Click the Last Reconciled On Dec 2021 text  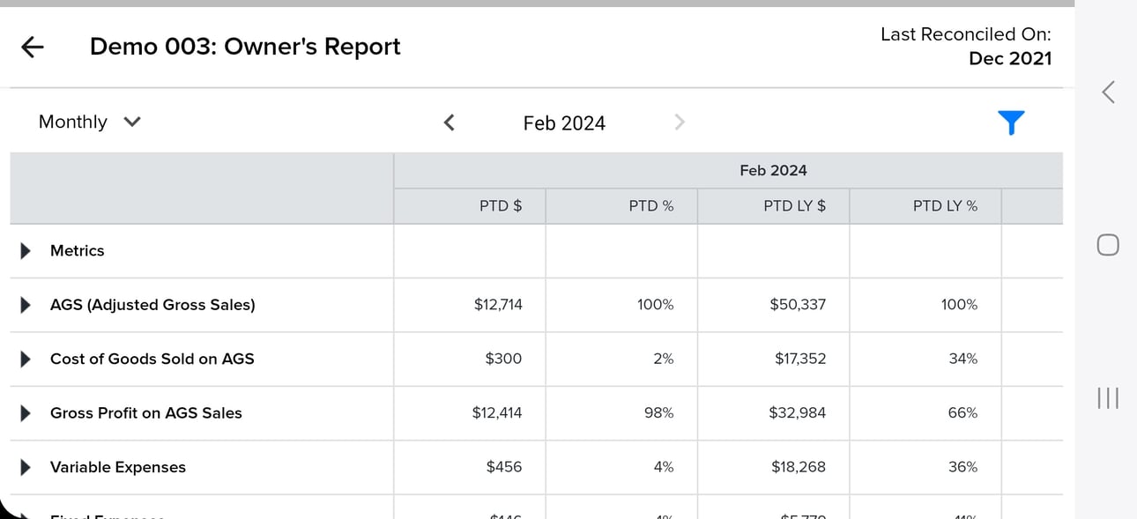click(966, 47)
